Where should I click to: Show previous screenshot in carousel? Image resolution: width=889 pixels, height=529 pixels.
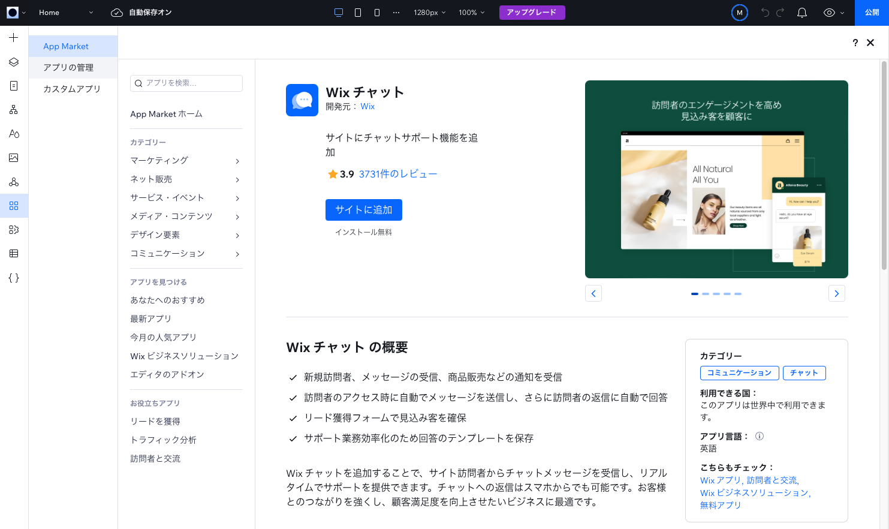pyautogui.click(x=593, y=293)
